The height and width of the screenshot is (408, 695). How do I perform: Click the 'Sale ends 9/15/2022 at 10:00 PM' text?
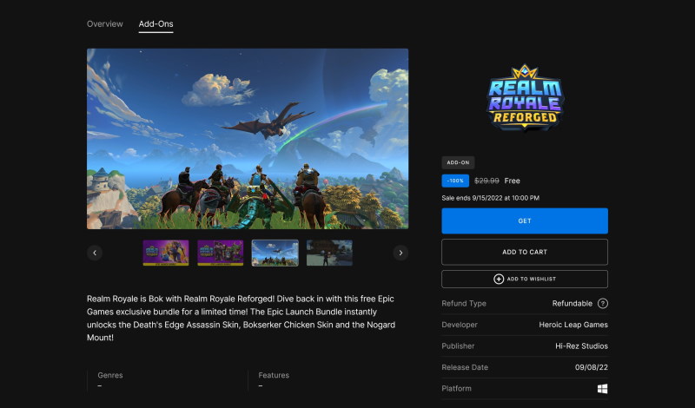point(490,198)
